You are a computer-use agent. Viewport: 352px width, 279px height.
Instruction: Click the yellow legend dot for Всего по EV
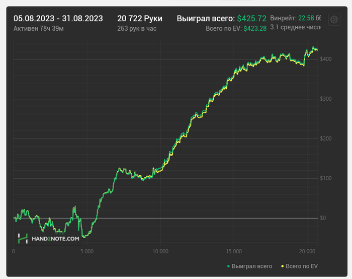point(283,266)
